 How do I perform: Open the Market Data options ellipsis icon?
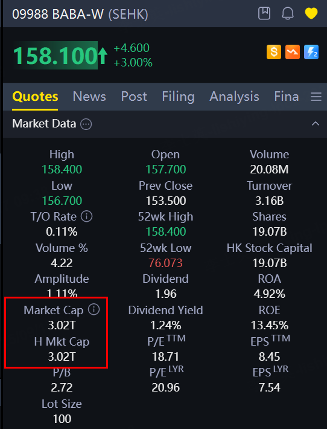point(86,124)
